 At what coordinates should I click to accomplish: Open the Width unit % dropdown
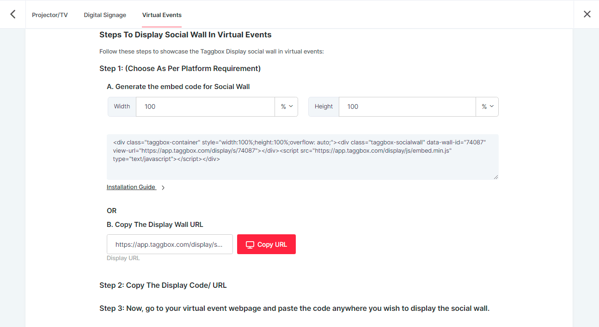[287, 107]
